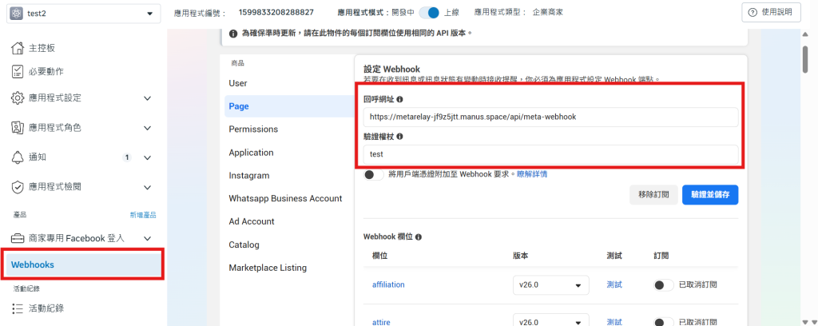Open the affiliation v26.0 version dropdown
818x326 pixels.
coord(551,284)
